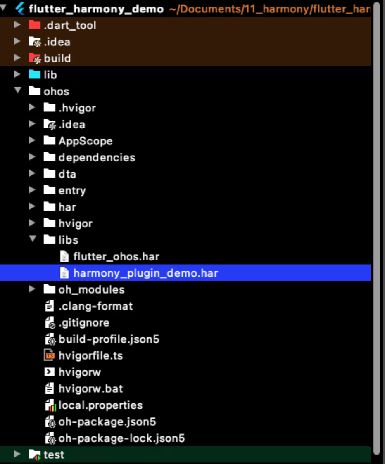This screenshot has width=385, height=464.
Task: Expand the oh_modules folder arrow
Action: coord(32,289)
